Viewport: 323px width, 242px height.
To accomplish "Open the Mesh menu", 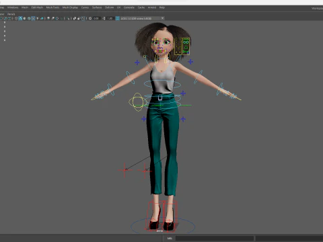I will pos(25,7).
